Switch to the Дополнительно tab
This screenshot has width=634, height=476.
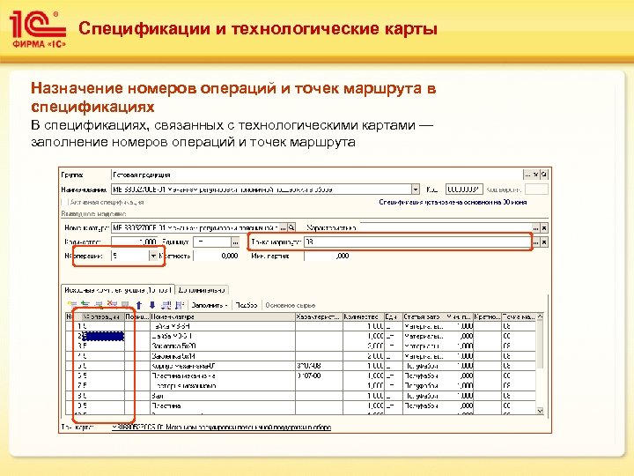click(x=202, y=290)
